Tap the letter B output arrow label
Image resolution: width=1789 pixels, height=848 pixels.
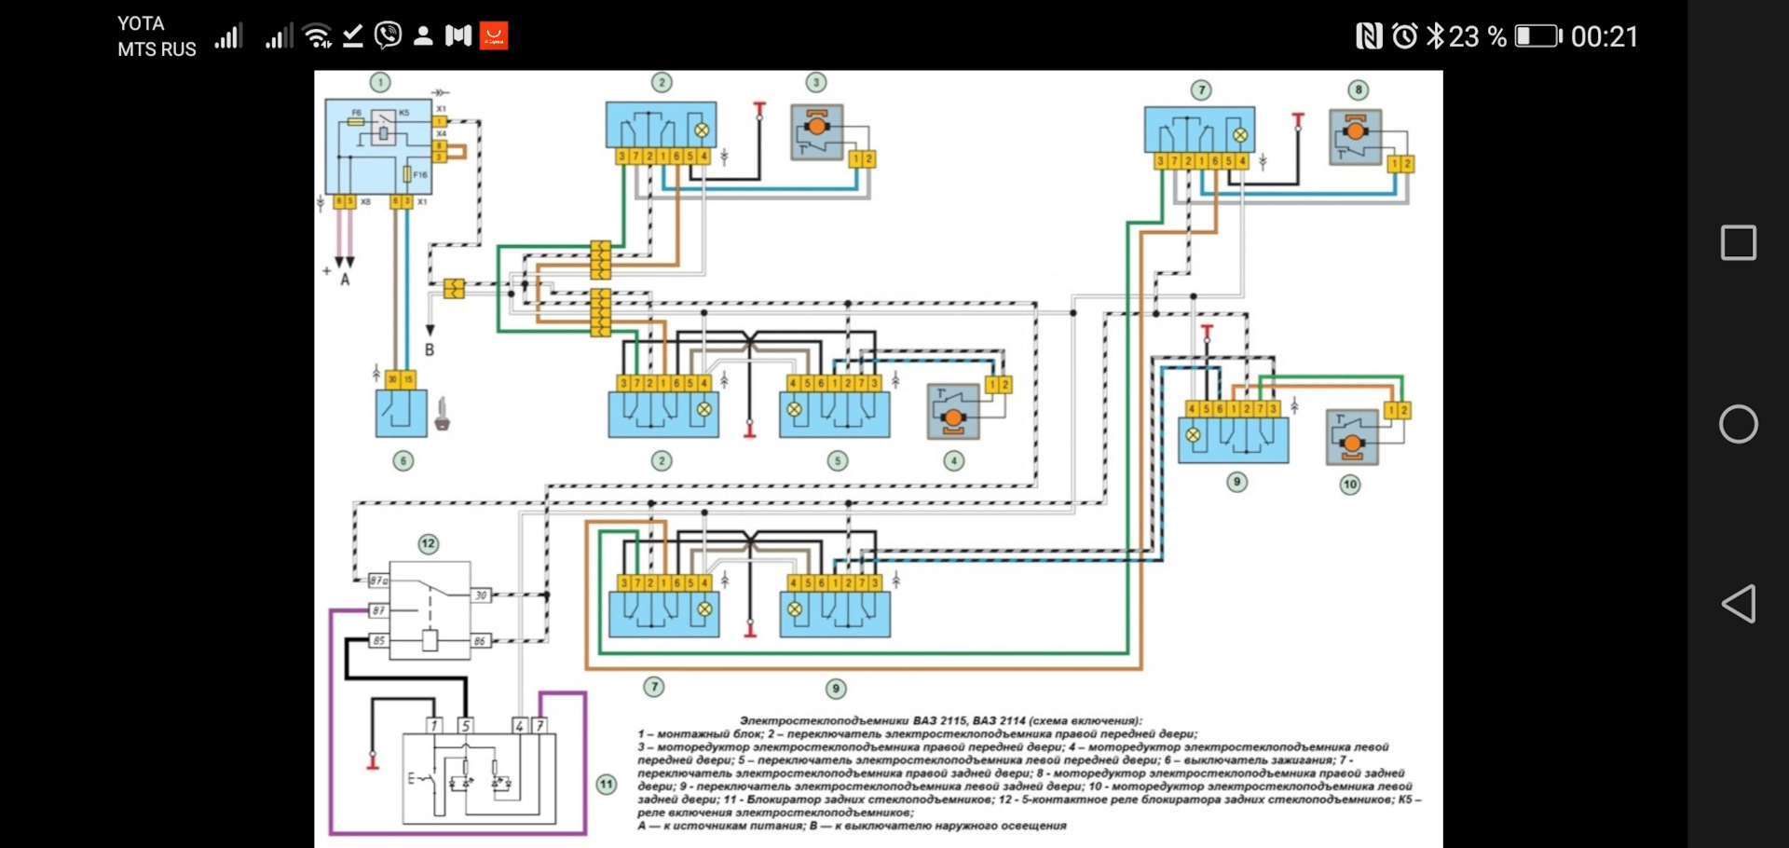pos(430,349)
